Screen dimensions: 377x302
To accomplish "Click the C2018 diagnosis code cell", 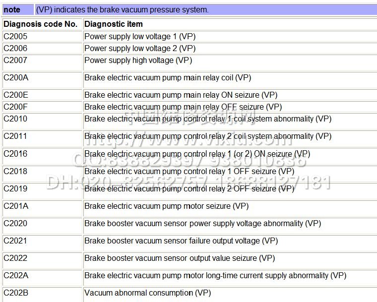I will pos(15,171).
